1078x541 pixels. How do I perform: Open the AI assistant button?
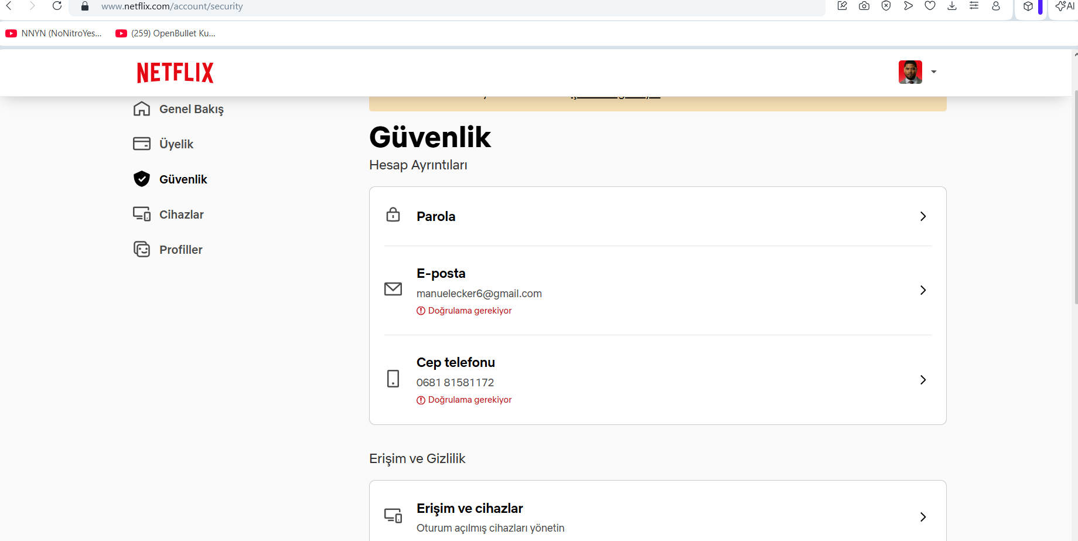[1065, 6]
